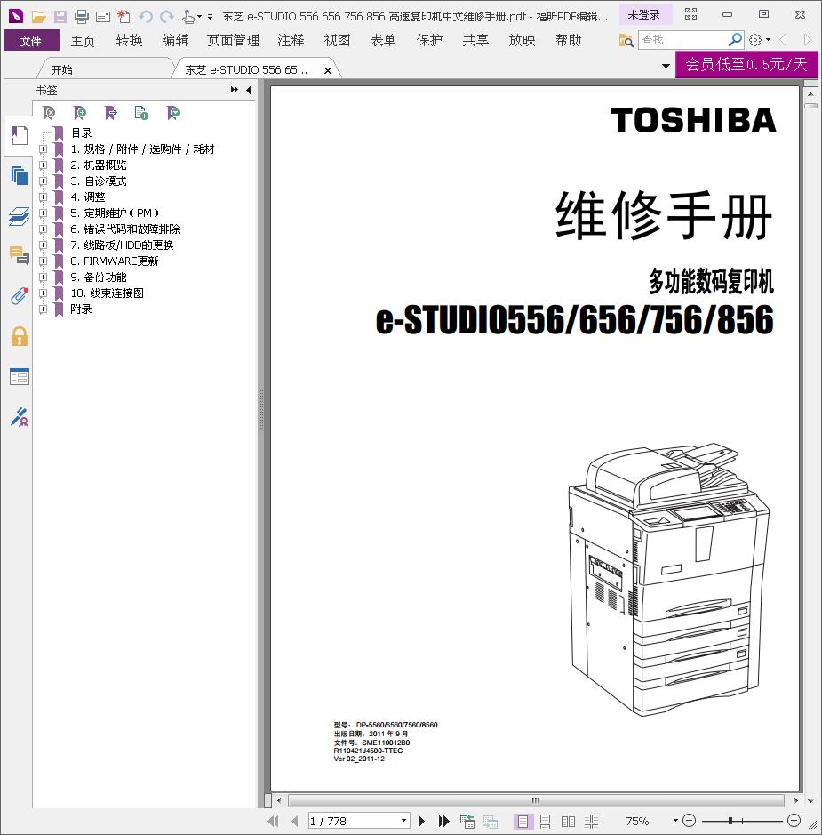This screenshot has width=822, height=835.
Task: Select facing pages view mode
Action: (568, 821)
